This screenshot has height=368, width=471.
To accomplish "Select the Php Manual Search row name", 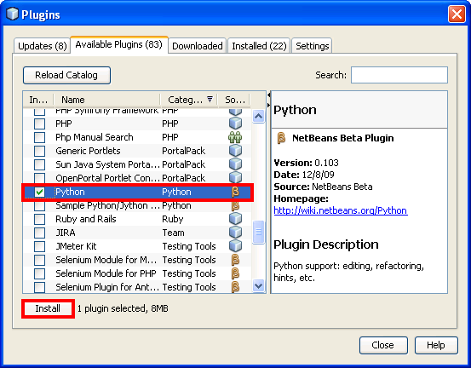I will 95,137.
